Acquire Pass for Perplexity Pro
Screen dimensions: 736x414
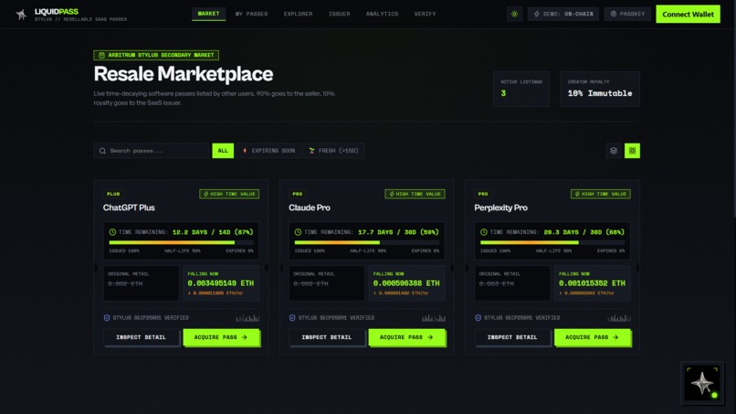coord(593,337)
